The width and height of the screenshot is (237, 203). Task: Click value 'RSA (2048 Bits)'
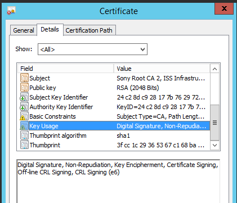[x=138, y=88]
